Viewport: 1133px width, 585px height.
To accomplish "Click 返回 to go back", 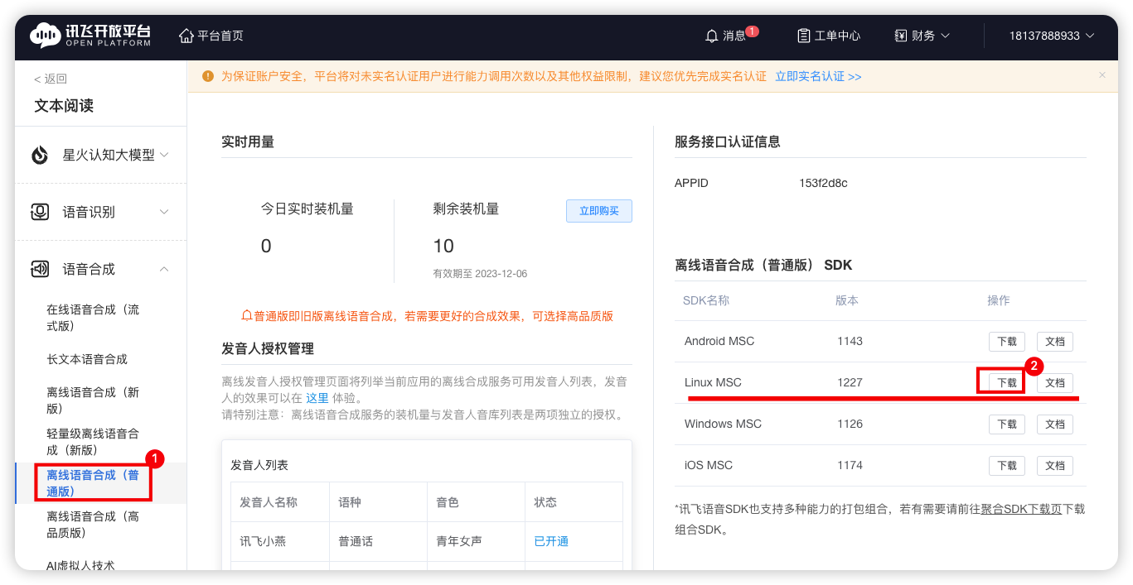I will pos(51,79).
